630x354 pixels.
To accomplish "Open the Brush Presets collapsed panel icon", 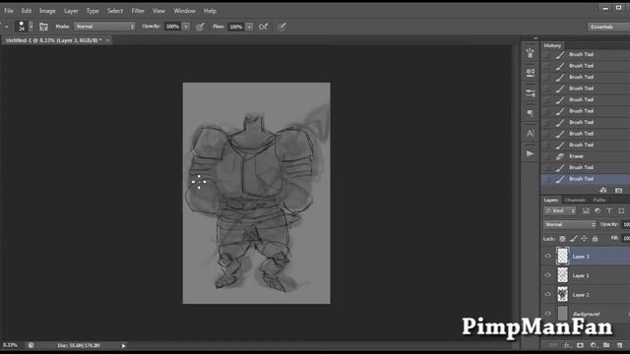I will click(531, 52).
